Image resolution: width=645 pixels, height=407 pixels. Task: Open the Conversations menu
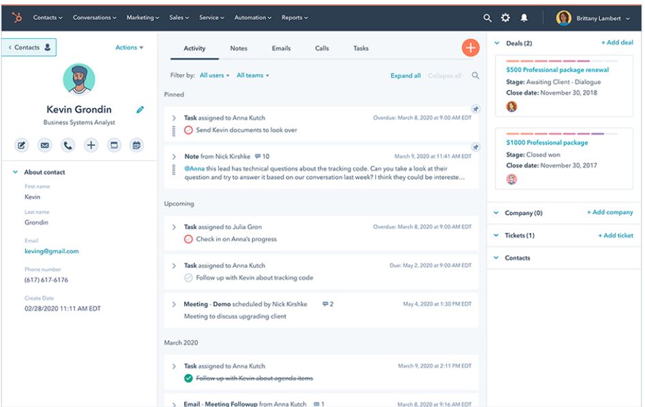coord(95,18)
